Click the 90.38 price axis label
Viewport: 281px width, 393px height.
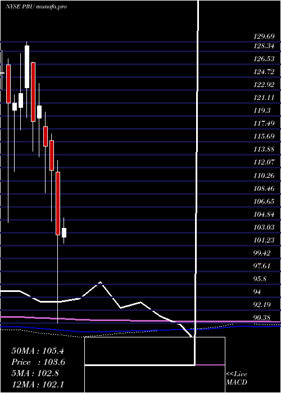click(x=262, y=318)
